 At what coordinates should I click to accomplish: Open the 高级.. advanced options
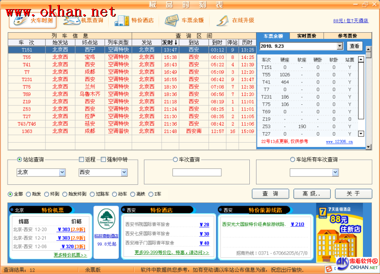tap(312, 194)
